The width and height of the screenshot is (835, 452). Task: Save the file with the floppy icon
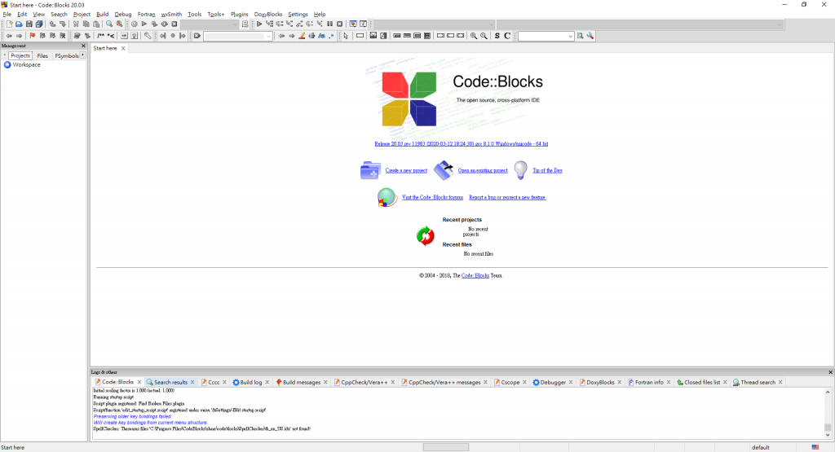[x=29, y=24]
